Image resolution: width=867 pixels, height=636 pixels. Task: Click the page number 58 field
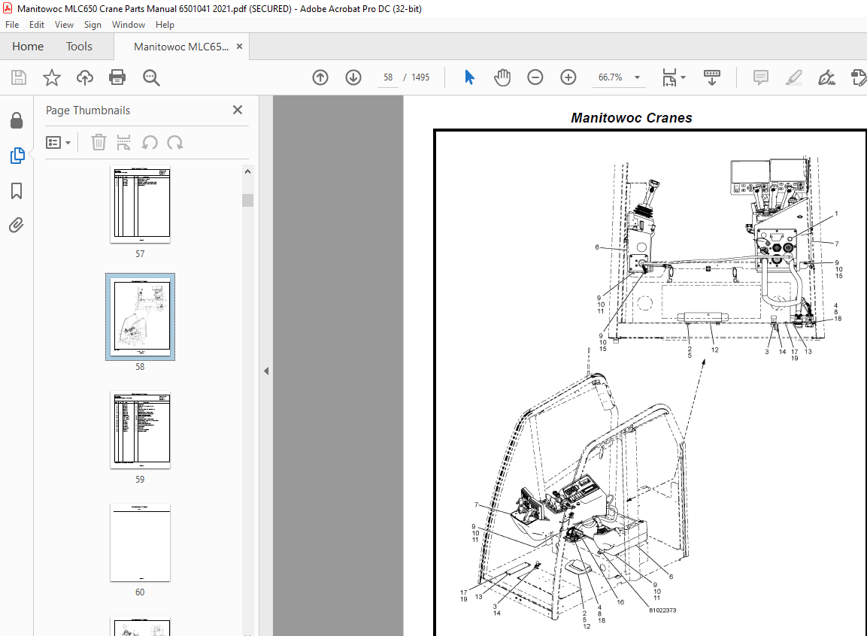[x=388, y=77]
